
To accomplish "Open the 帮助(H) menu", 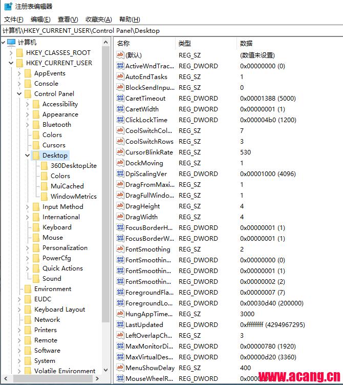I will (x=130, y=20).
